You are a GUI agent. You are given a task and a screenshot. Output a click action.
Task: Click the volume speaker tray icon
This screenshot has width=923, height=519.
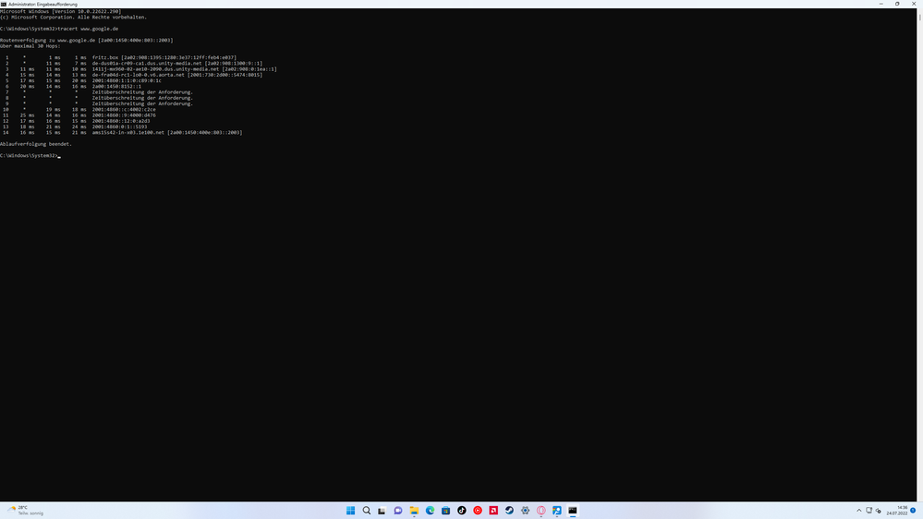point(879,510)
